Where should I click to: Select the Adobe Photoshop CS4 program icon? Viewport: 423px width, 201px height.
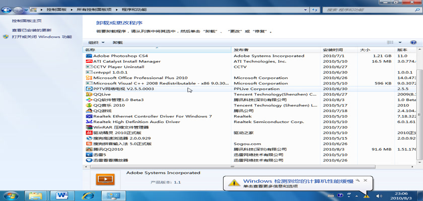tap(89, 56)
